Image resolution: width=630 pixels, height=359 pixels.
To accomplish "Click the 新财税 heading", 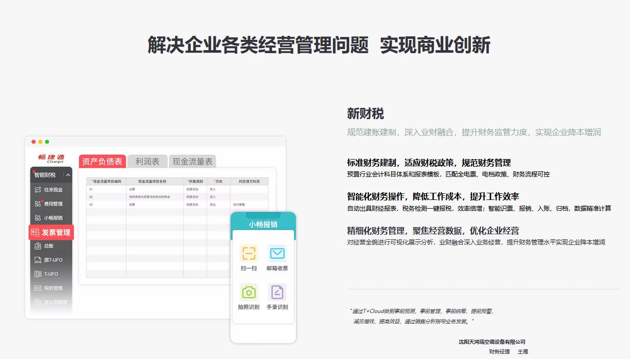I will [365, 114].
